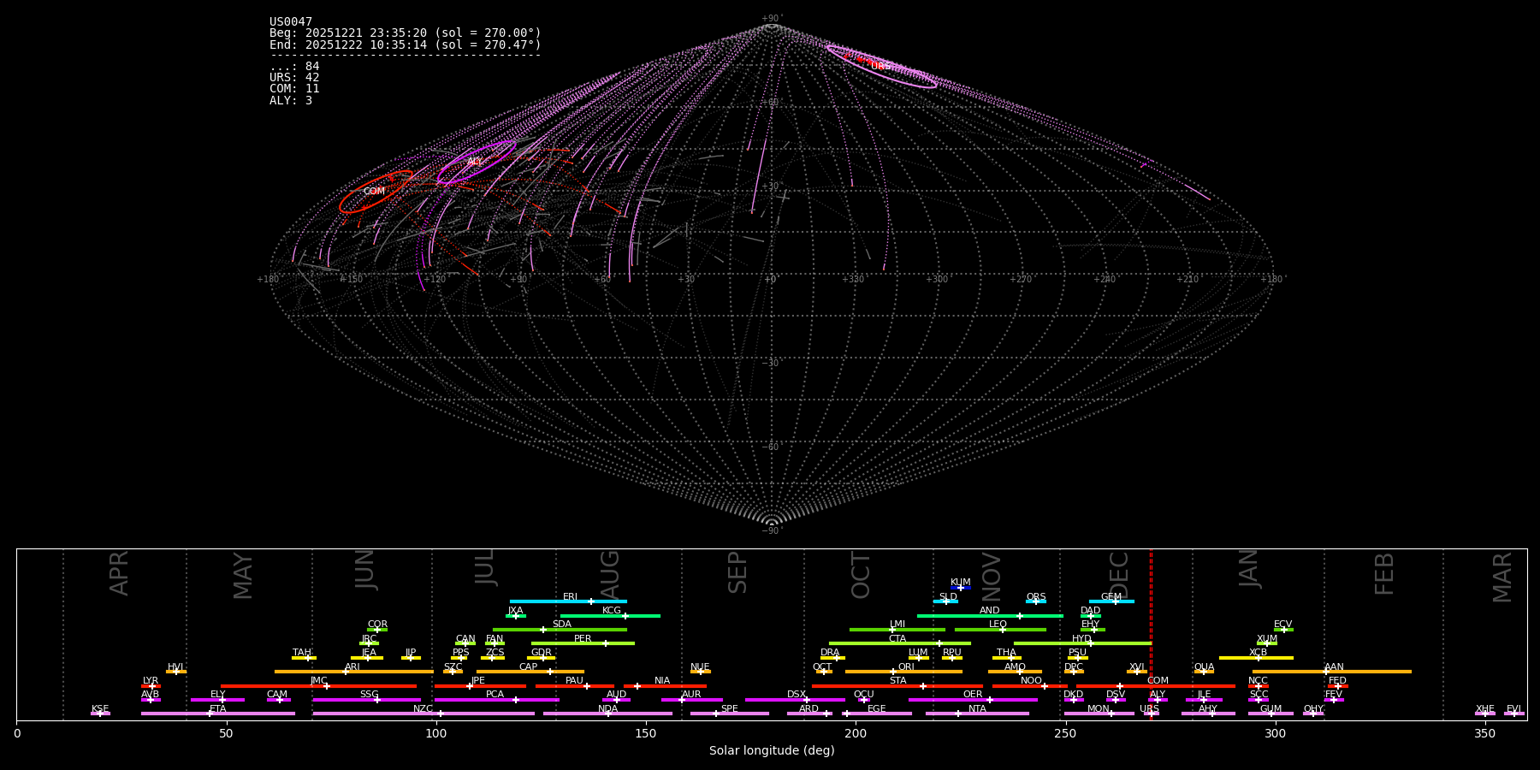This screenshot has width=1540, height=770.
Task: Click the PCA shower label
Action: point(495,695)
